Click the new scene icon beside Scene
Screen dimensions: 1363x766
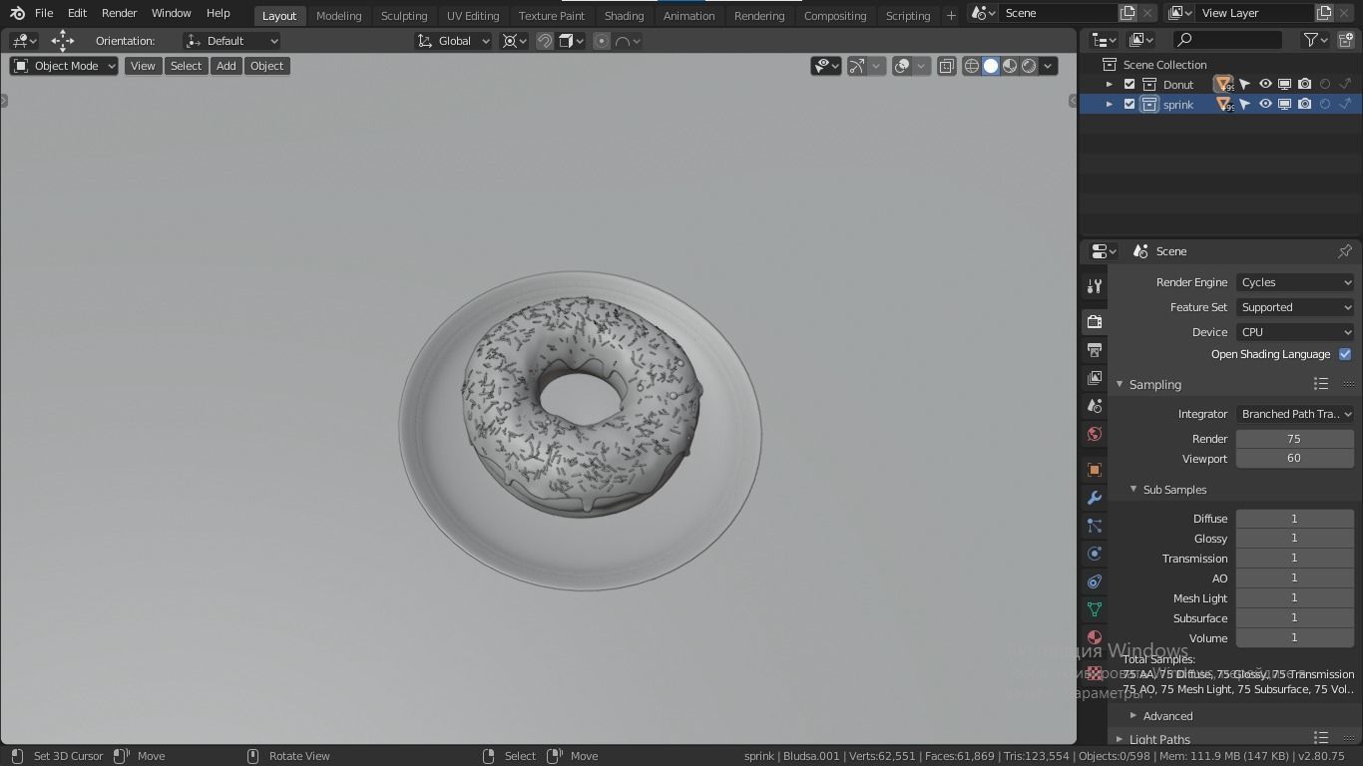click(1128, 13)
